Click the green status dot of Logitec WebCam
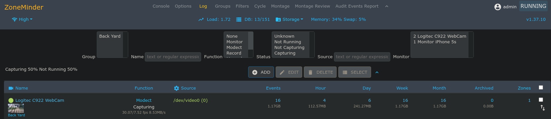This screenshot has width=551, height=119. [x=11, y=100]
